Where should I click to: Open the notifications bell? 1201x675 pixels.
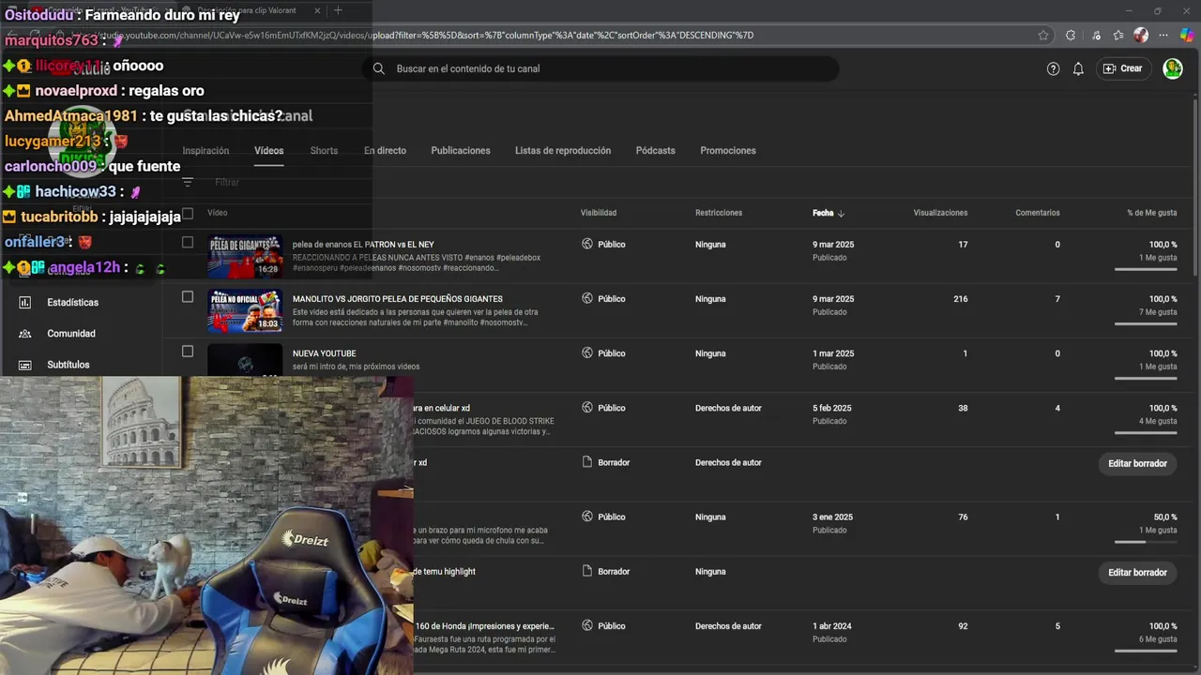pyautogui.click(x=1078, y=68)
